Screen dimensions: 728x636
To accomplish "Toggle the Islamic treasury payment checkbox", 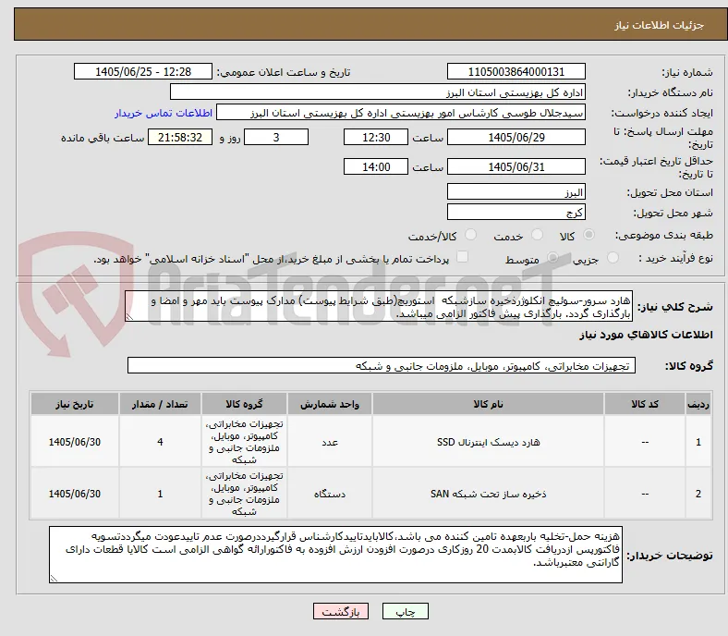I will click(463, 257).
